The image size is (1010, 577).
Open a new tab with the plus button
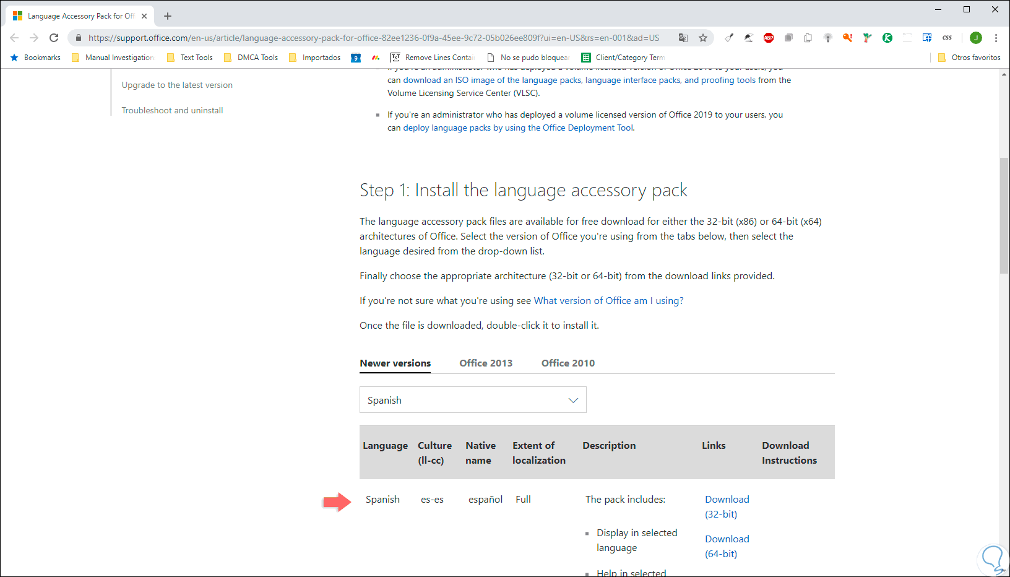coord(168,16)
